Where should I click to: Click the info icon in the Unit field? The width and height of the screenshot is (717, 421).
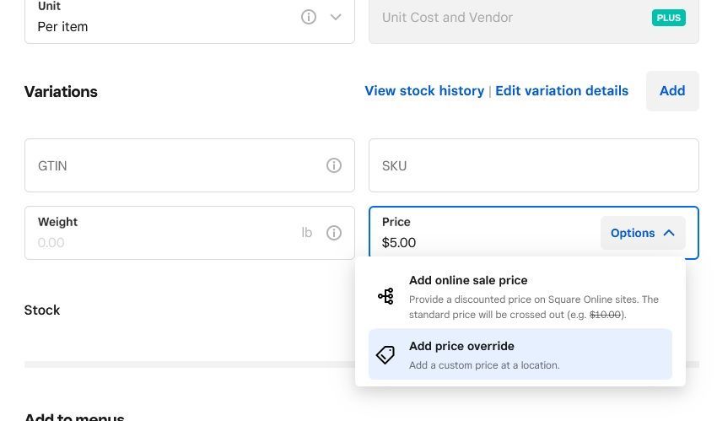(x=309, y=17)
